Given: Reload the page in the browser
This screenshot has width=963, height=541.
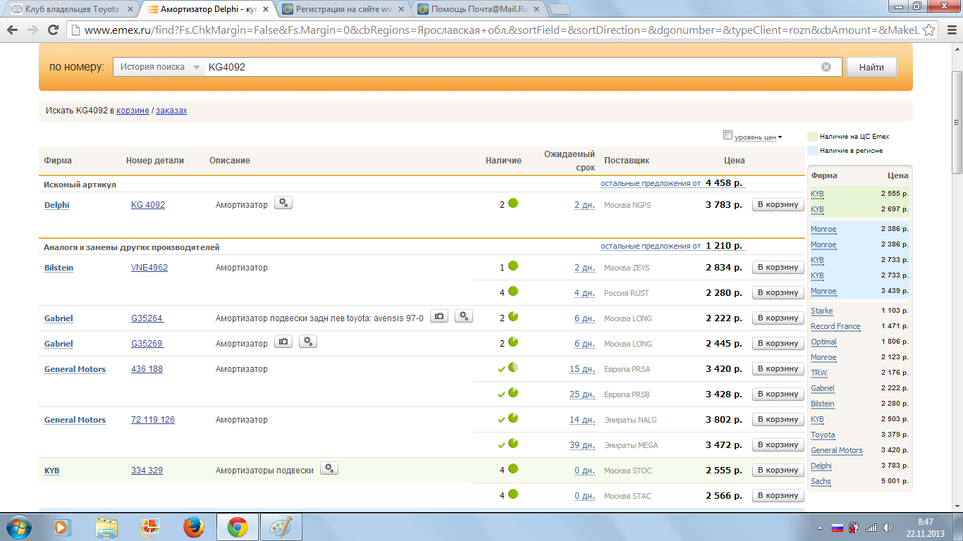Looking at the screenshot, I should [x=53, y=30].
